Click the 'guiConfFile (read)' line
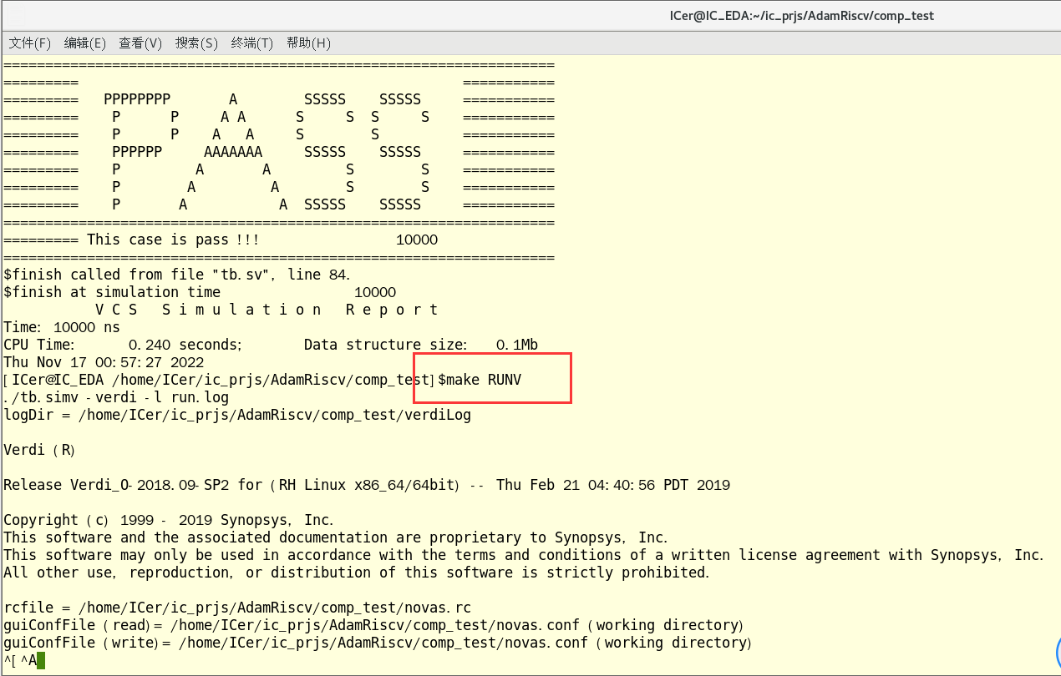1061x676 pixels. click(x=373, y=625)
